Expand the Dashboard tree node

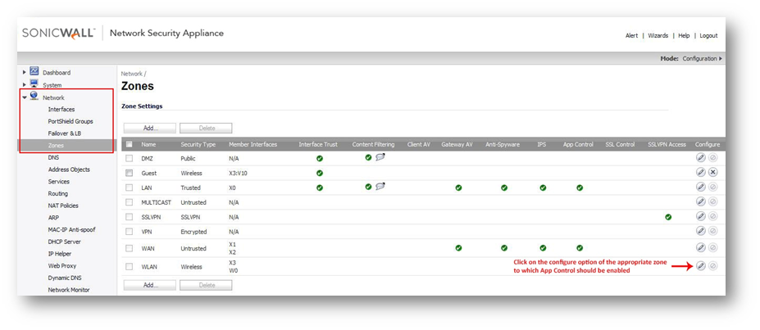click(x=25, y=72)
